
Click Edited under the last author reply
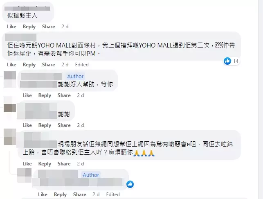click(x=113, y=194)
